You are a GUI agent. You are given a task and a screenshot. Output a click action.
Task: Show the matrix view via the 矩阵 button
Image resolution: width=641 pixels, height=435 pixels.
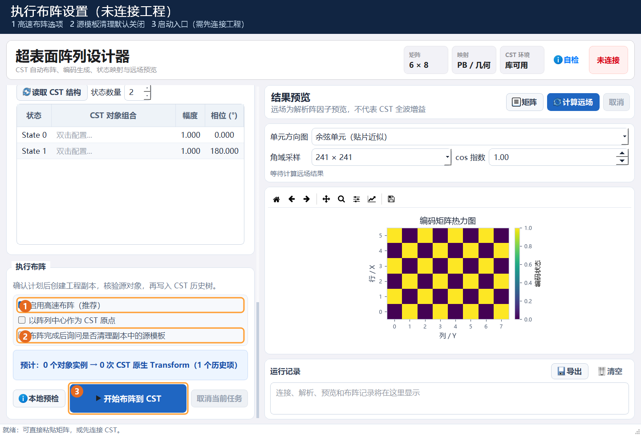tap(525, 102)
